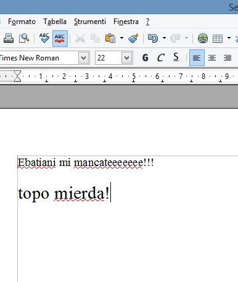This screenshot has height=282, width=238.
Task: Click the ruler at mark 5
Action: (134, 77)
